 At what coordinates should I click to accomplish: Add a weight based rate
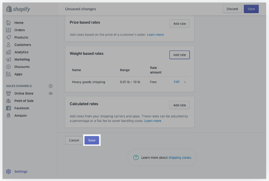[179, 55]
